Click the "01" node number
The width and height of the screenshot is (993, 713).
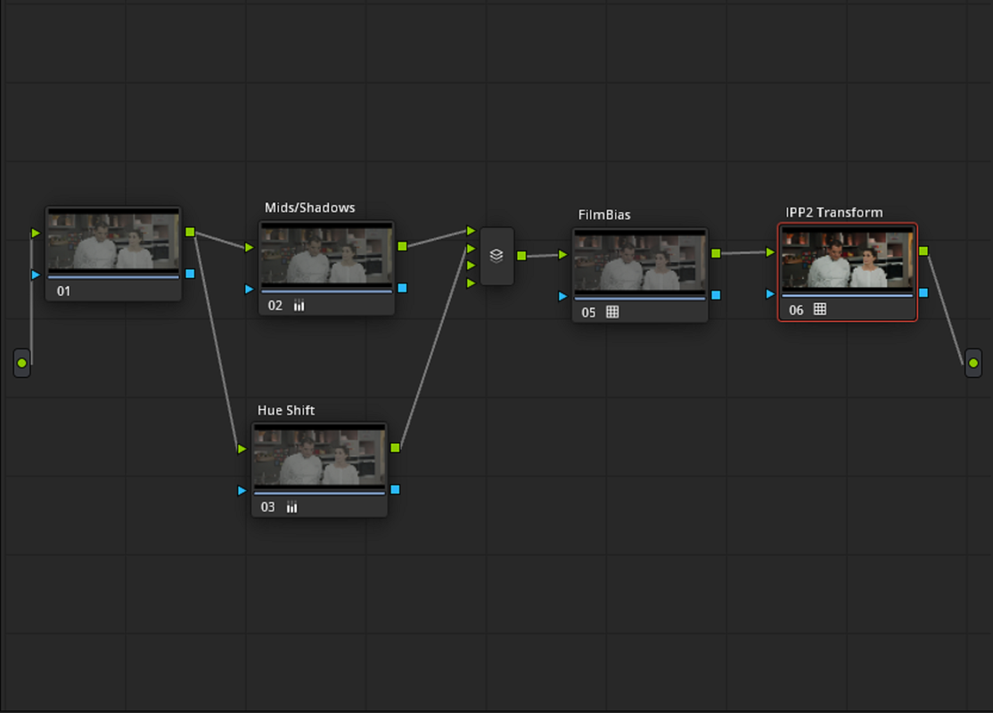point(63,291)
